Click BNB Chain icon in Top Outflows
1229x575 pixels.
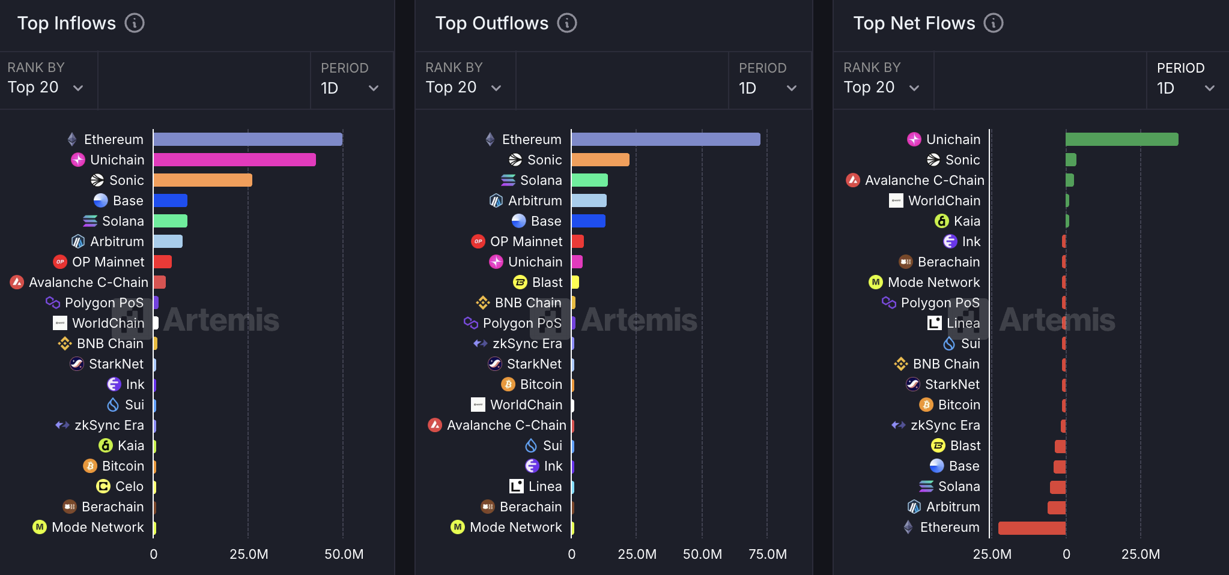pos(483,303)
